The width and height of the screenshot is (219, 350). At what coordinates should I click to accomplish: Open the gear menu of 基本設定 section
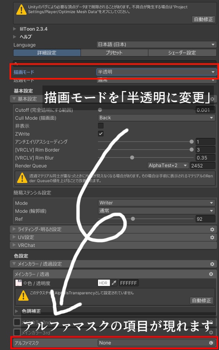[x=212, y=99]
